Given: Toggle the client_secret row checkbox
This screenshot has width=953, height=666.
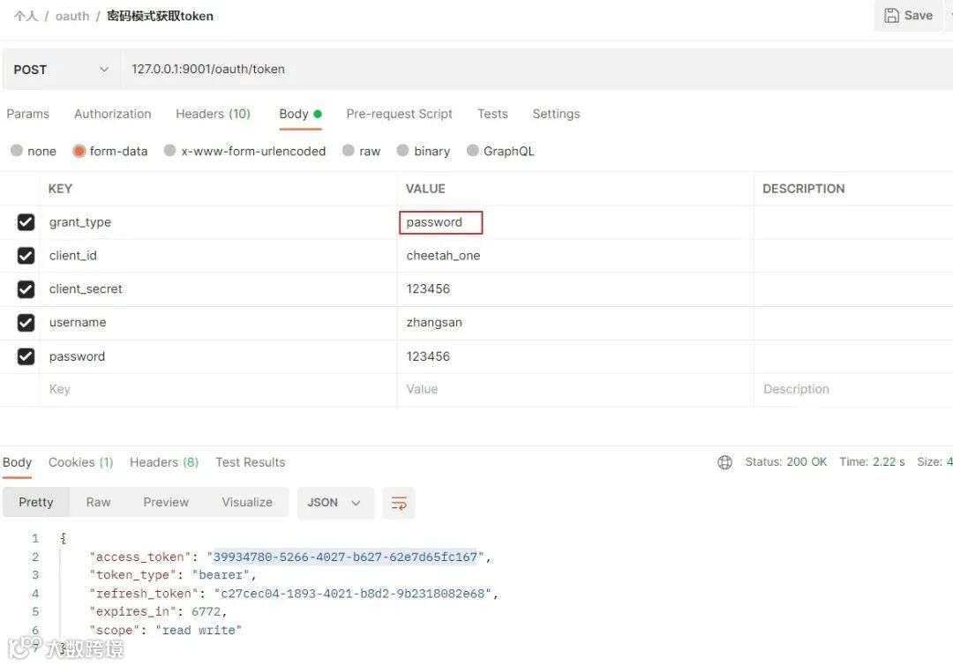Looking at the screenshot, I should tap(26, 289).
